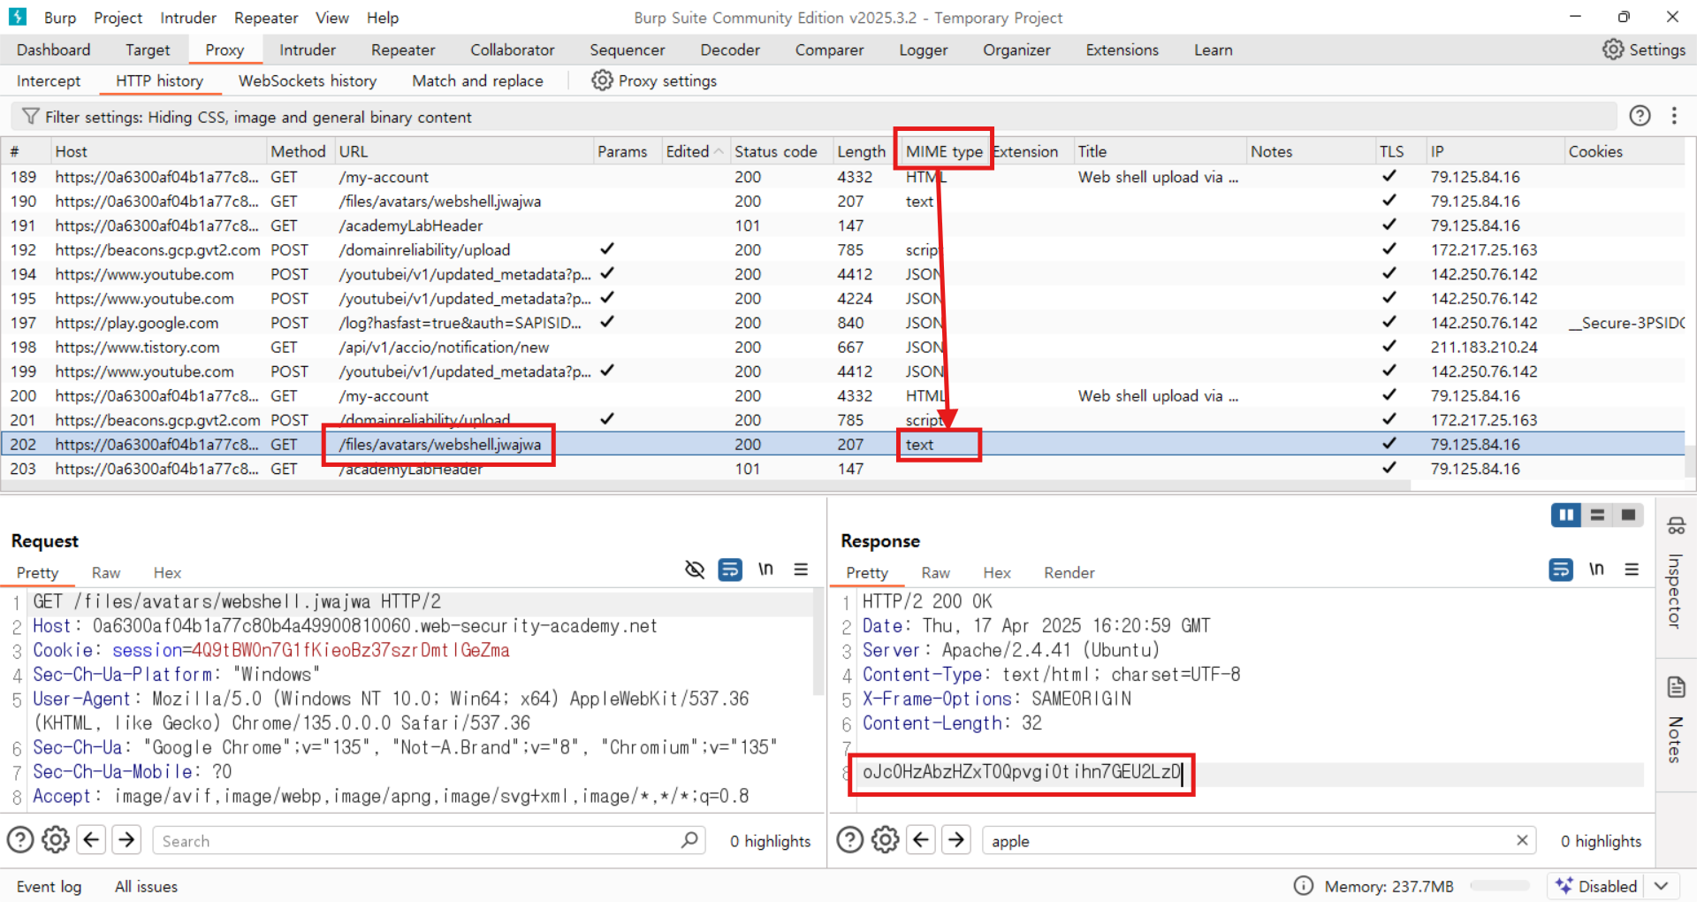Screen dimensions: 1697x902
Task: Click the filter funnel icon
Action: pos(30,117)
